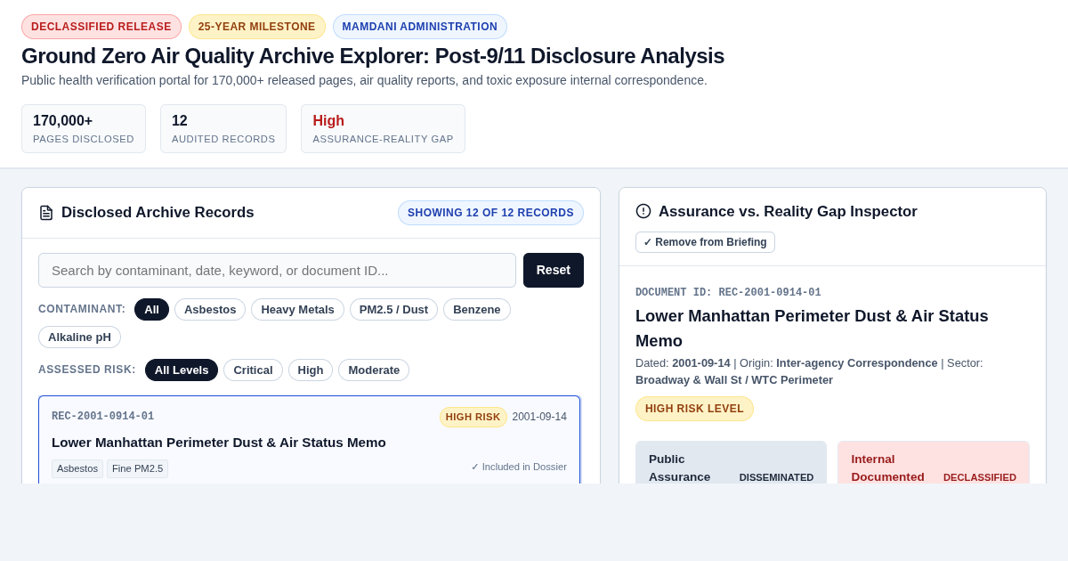This screenshot has width=1068, height=561.
Task: Click the 2001-09-14 date on record card
Action: pyautogui.click(x=539, y=417)
